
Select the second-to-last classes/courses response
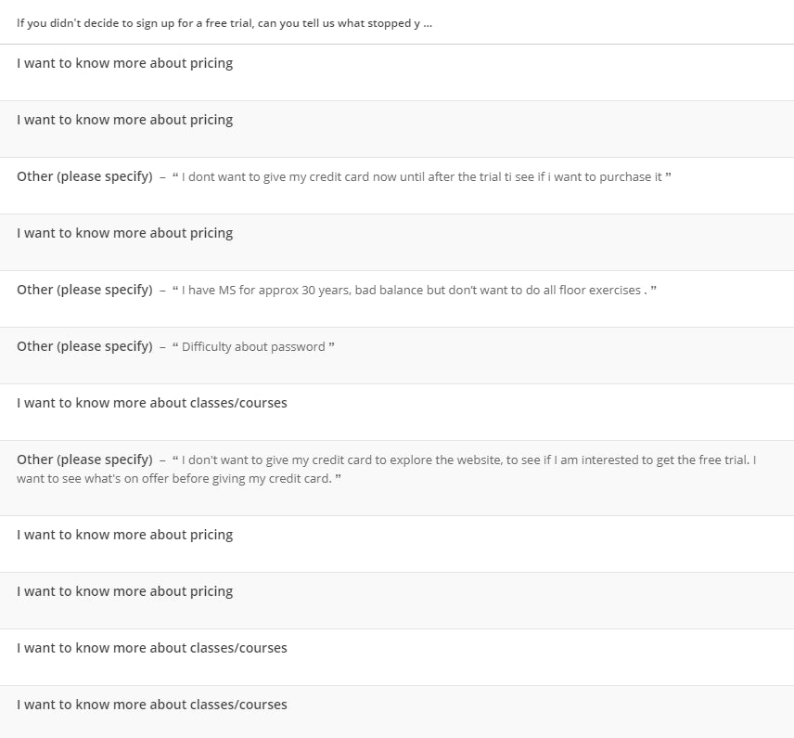click(151, 648)
